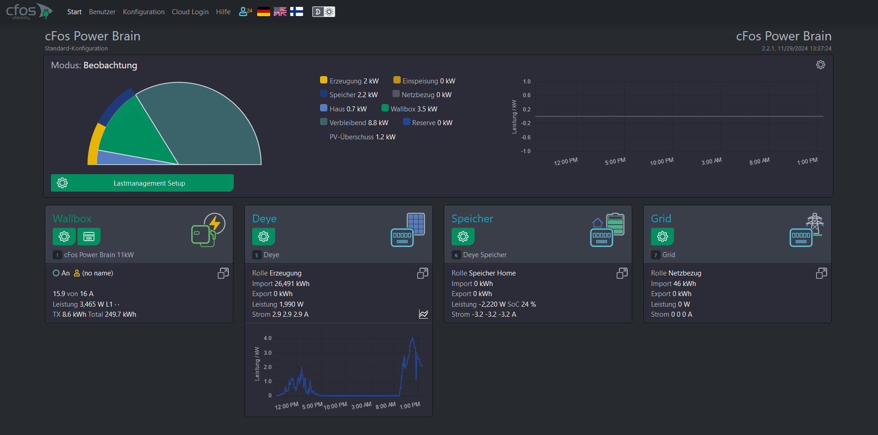Pop out the Wallbox tile

[223, 273]
